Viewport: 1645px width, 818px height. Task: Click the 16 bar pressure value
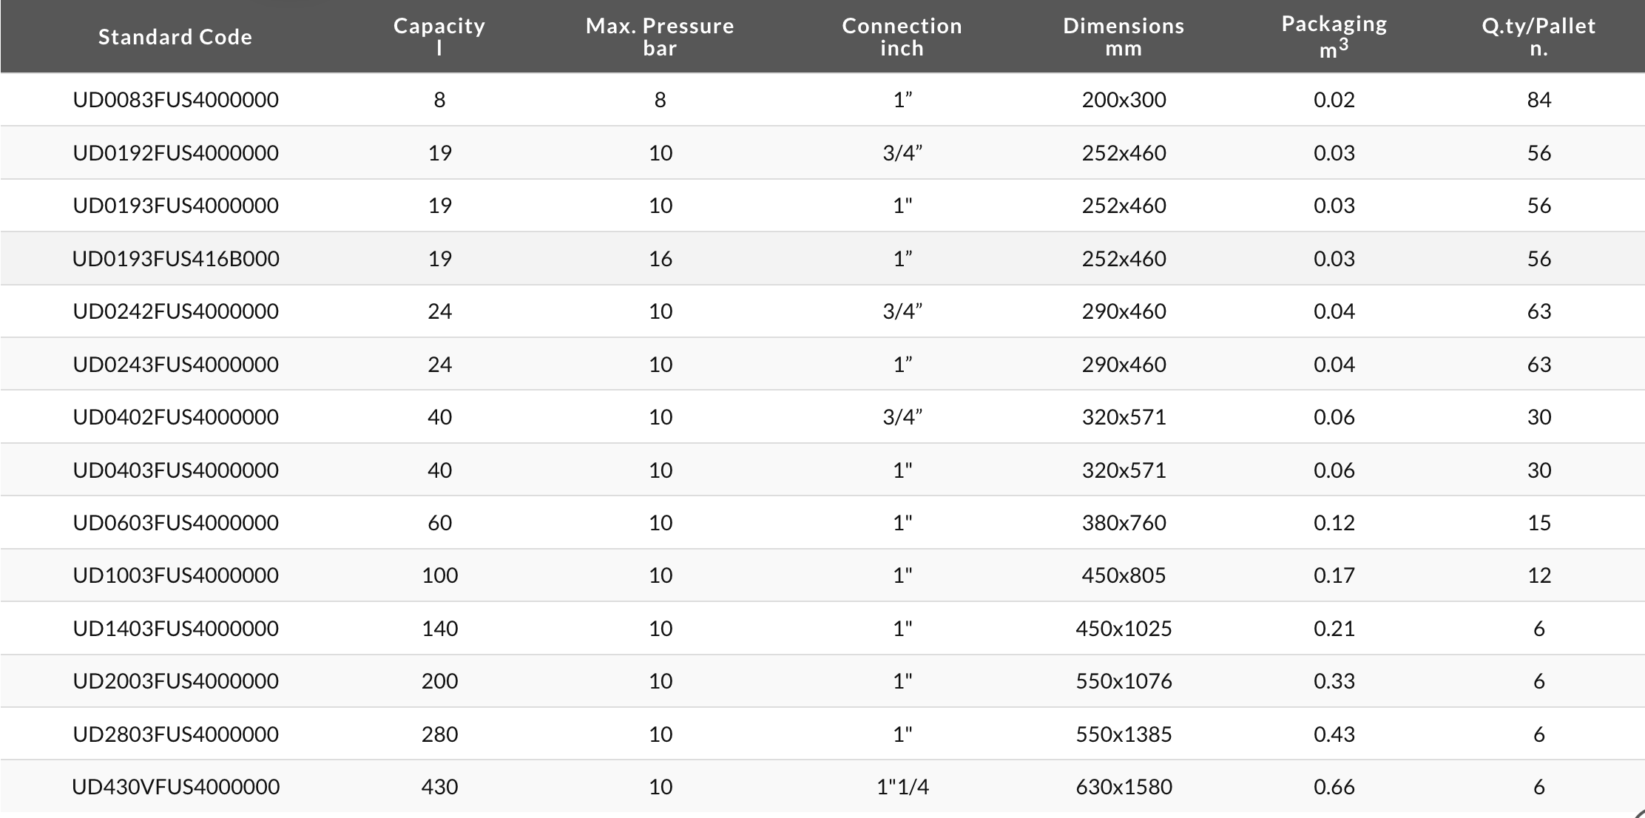(x=661, y=259)
